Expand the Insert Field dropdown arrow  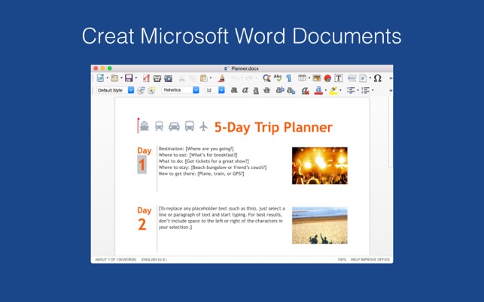(x=370, y=78)
